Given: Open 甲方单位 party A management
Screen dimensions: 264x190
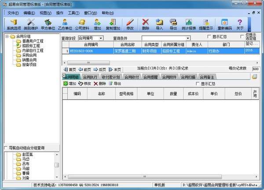Looking at the screenshot, I should [x=48, y=24].
